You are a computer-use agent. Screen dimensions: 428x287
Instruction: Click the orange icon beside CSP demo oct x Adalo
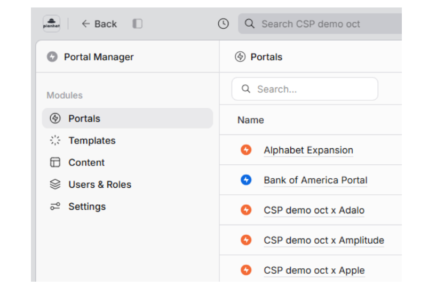(246, 210)
